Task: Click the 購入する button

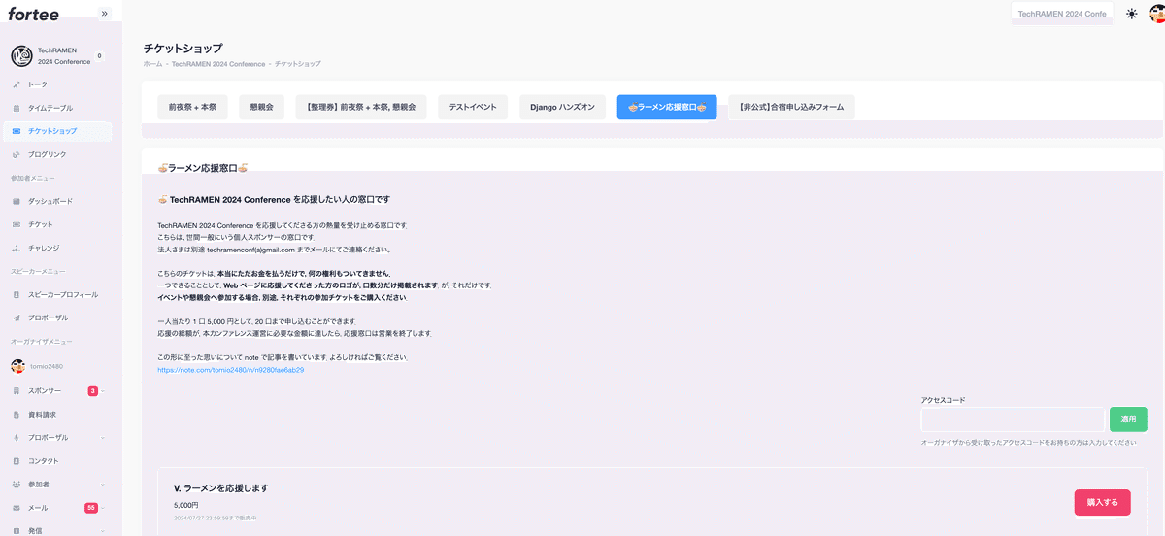Action: point(1102,502)
